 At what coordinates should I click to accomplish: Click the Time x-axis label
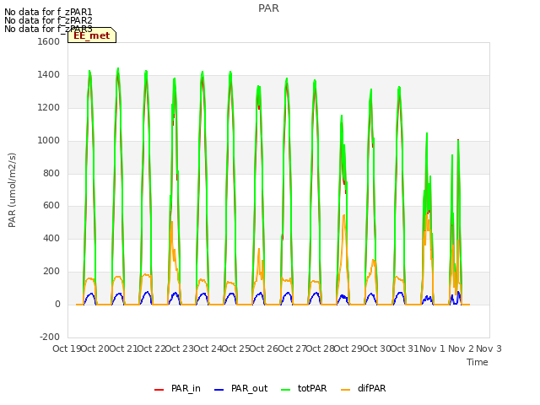478,362
